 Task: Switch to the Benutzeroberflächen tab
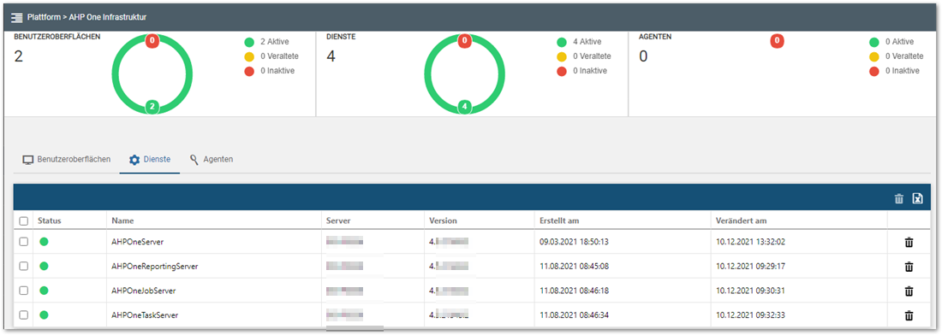66,160
